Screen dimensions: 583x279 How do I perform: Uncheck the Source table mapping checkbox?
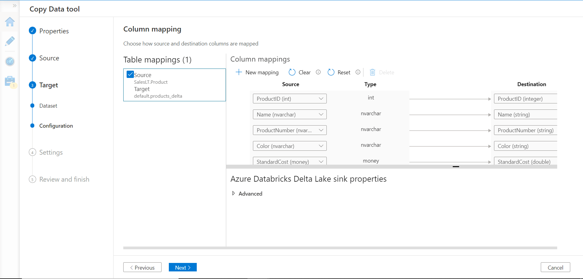[x=130, y=74]
